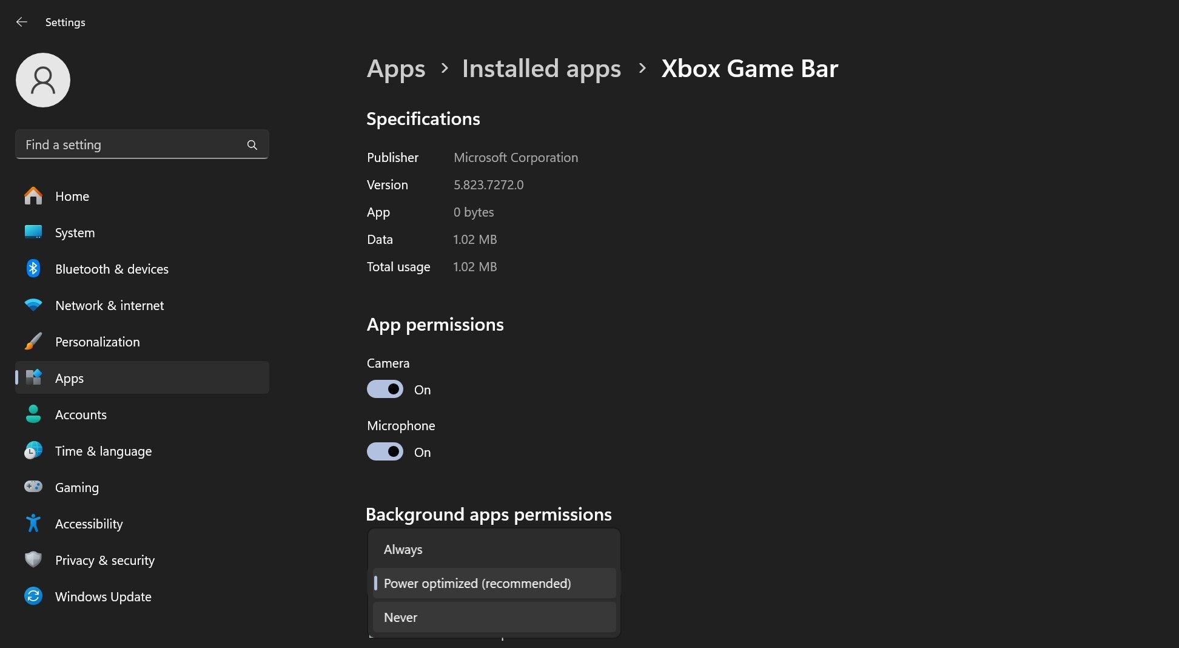
Task: Select Never in the background permissions dropdown
Action: [493, 617]
